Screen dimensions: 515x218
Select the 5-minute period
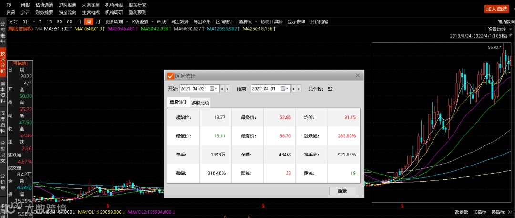click(x=40, y=21)
